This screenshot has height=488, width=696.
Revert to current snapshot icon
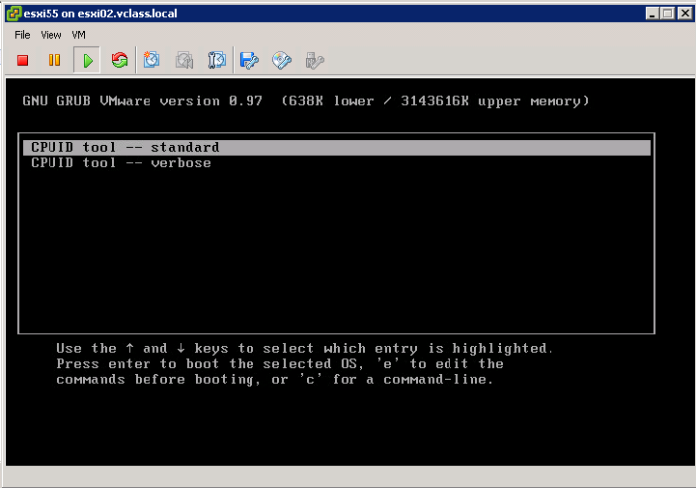184,60
